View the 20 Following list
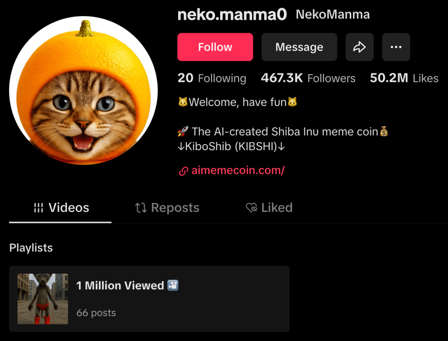 pos(212,78)
